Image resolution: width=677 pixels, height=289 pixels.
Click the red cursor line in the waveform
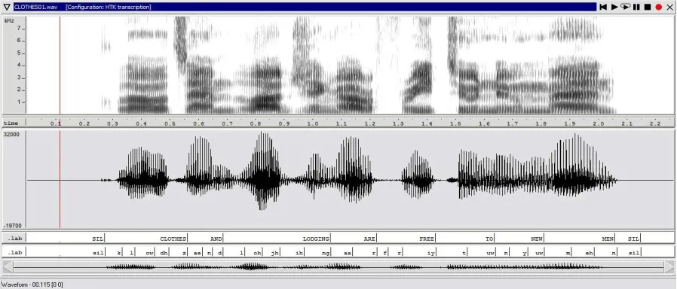pyautogui.click(x=60, y=180)
